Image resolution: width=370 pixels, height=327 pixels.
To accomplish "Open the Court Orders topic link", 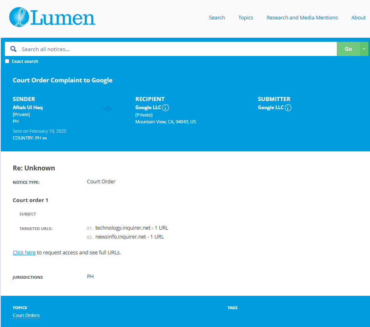I will pos(26,315).
